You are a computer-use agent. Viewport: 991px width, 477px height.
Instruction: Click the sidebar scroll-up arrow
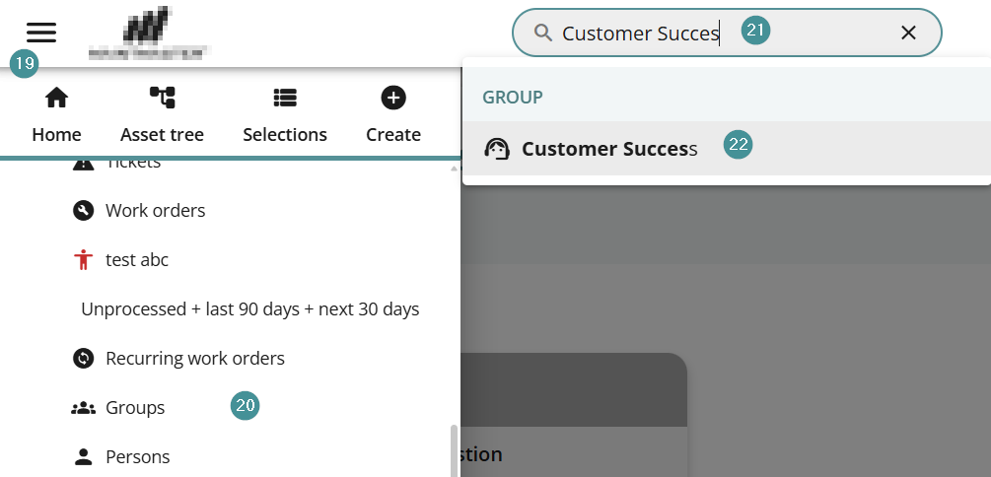(455, 168)
